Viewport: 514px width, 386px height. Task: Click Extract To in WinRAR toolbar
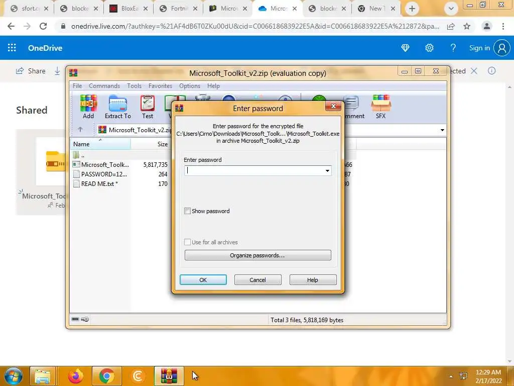point(117,107)
